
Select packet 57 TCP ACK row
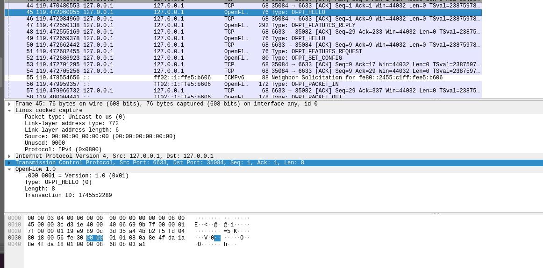click(243, 92)
